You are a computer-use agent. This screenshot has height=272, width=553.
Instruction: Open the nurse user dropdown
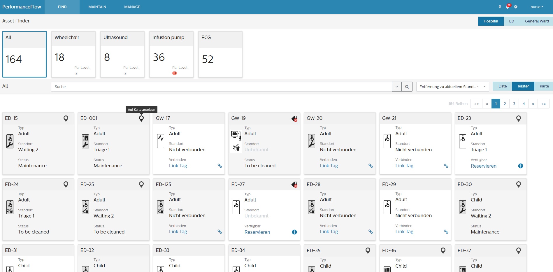click(537, 7)
